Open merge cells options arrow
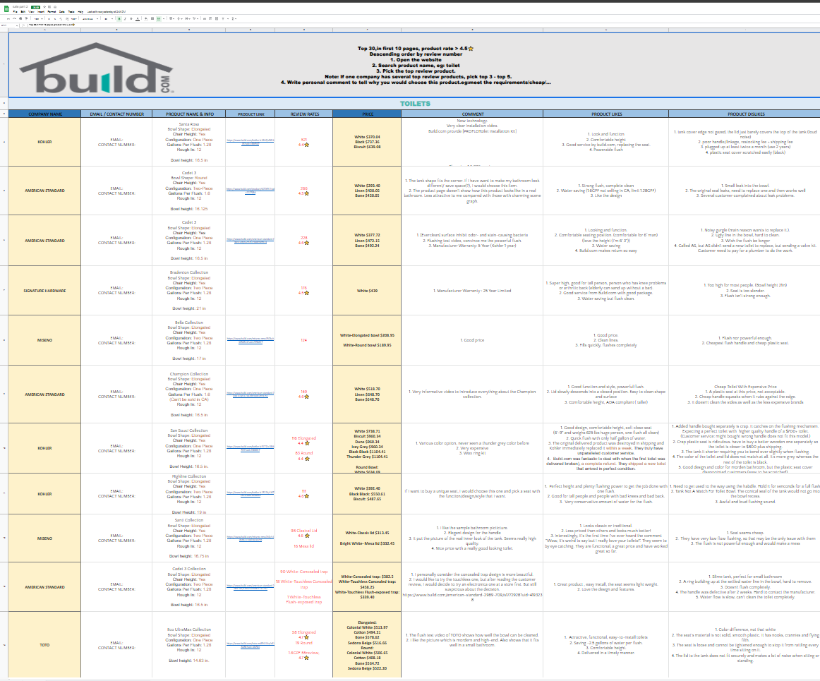The height and width of the screenshot is (681, 820). click(x=164, y=19)
